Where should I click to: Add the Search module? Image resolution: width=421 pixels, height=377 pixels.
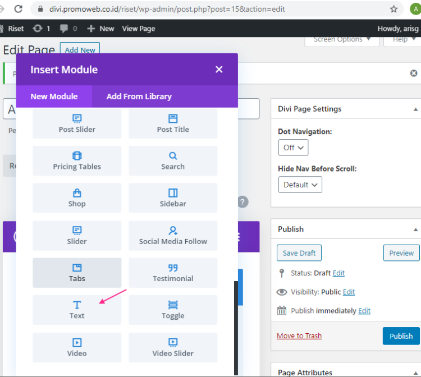tap(173, 160)
